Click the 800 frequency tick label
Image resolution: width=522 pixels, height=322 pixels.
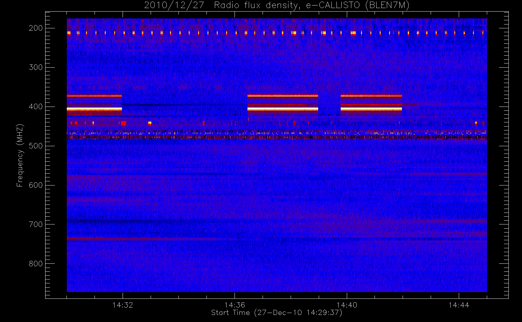tap(36, 264)
